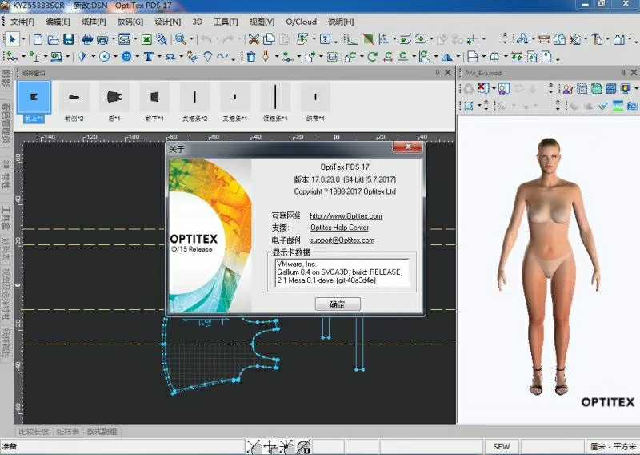640x455 pixels.
Task: Click the Copy icon beside the scissors
Action: coord(270,39)
